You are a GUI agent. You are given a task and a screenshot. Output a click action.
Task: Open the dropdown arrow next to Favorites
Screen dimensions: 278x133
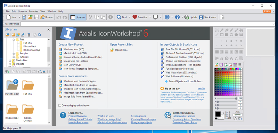click(150, 17)
